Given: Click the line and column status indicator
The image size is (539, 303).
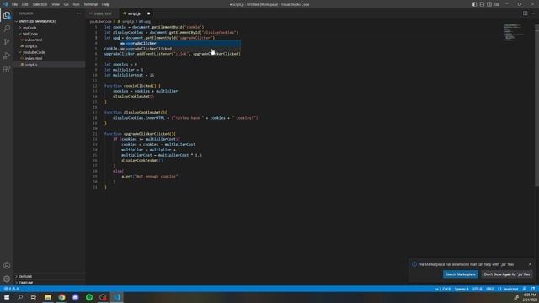Looking at the screenshot, I should 442,289.
